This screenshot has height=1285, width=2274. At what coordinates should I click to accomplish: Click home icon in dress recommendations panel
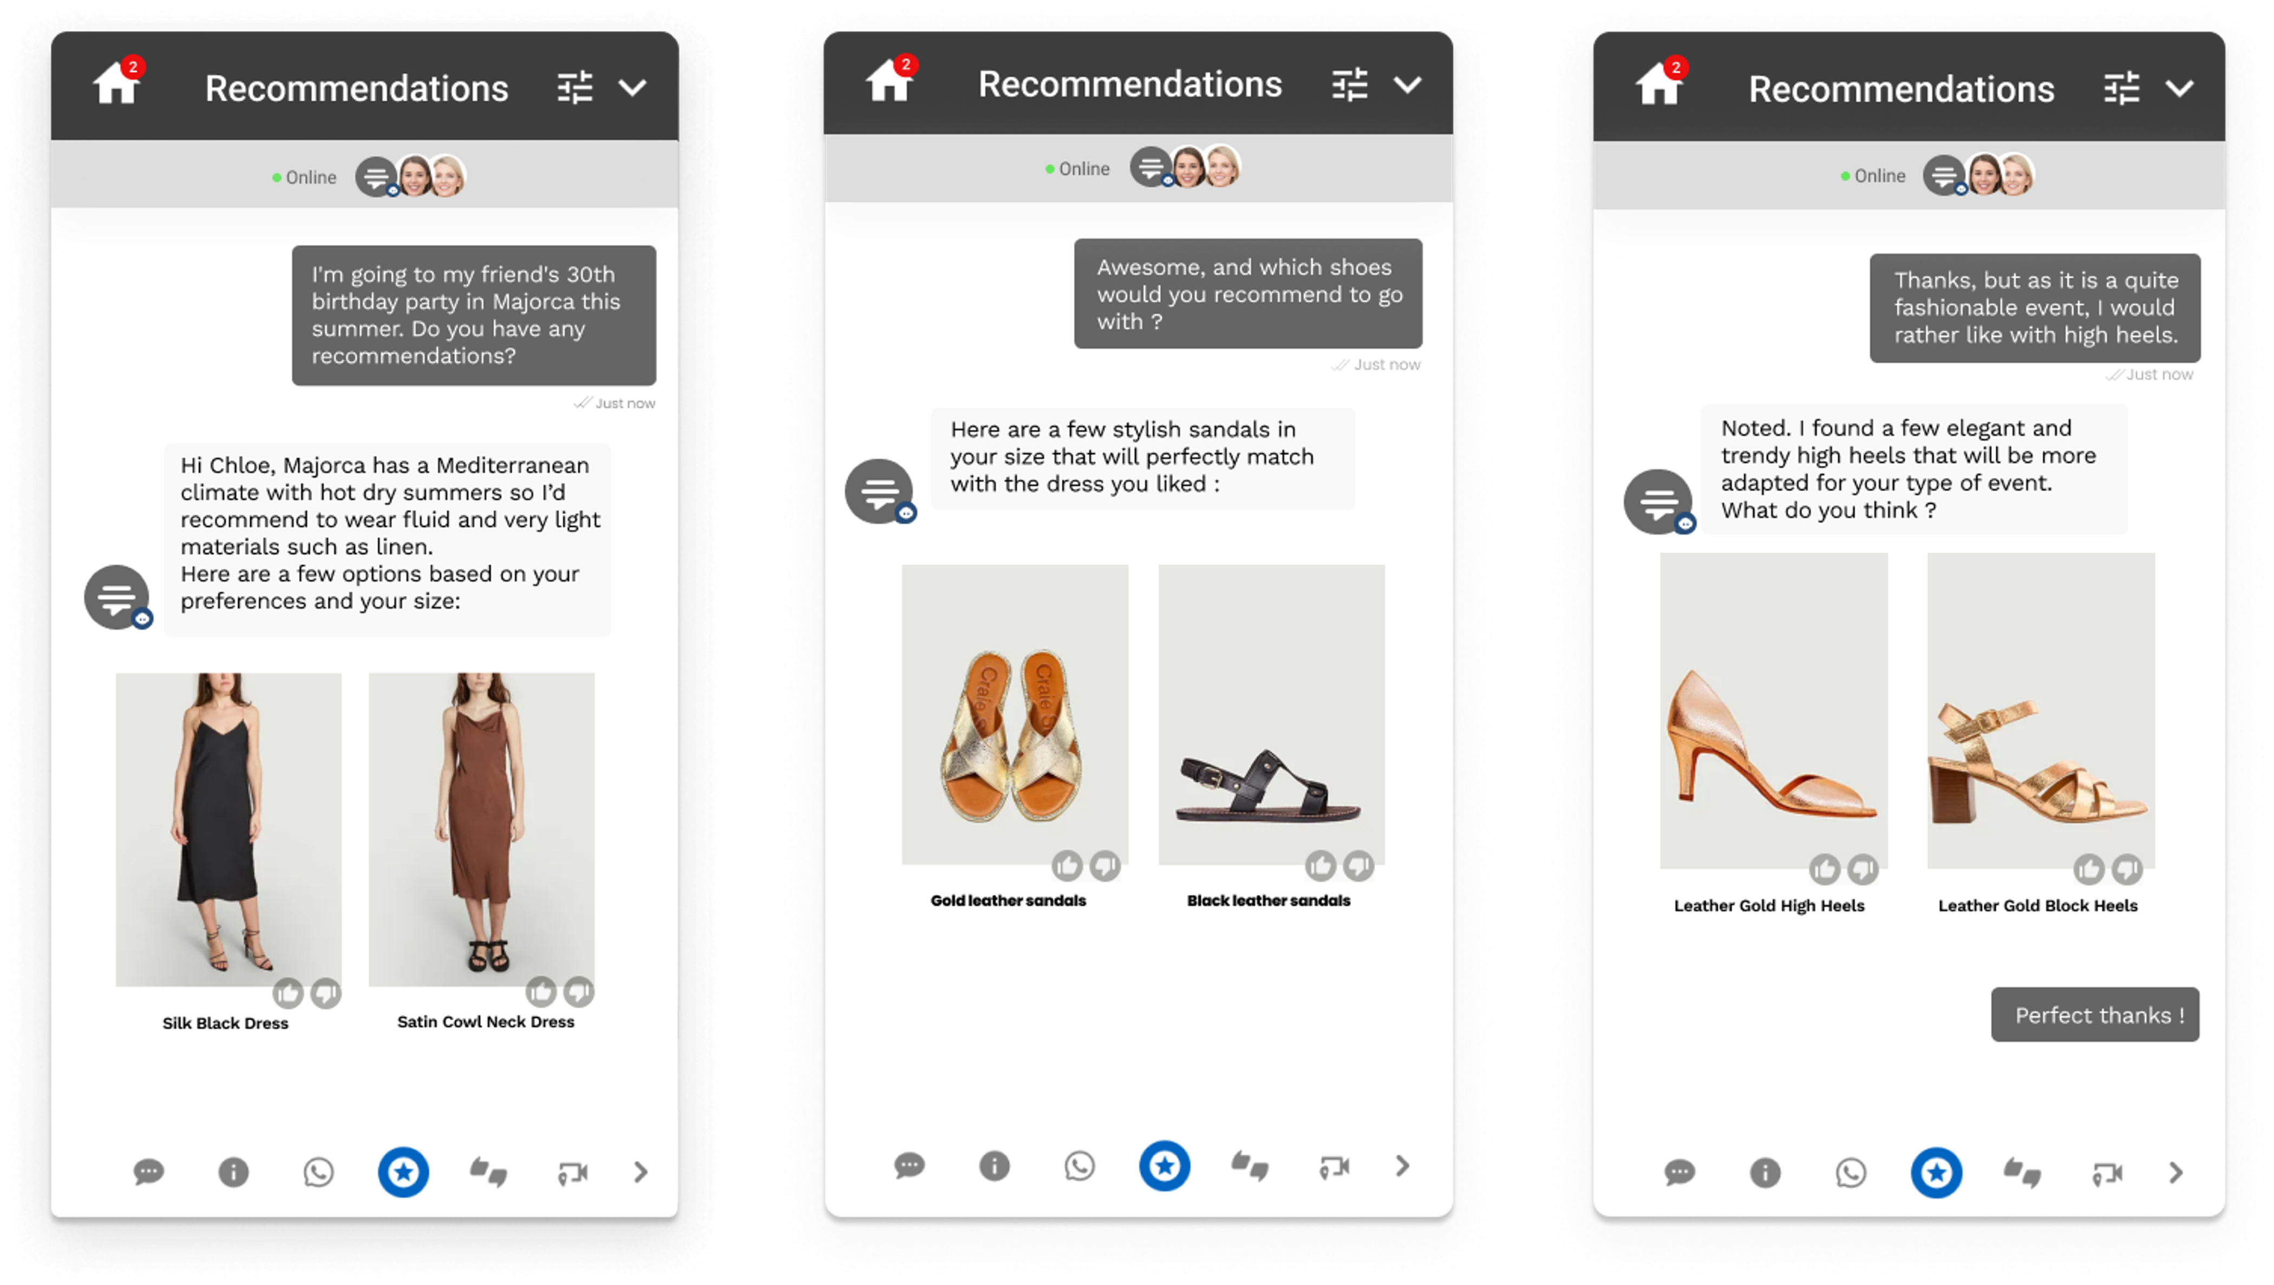tap(116, 85)
